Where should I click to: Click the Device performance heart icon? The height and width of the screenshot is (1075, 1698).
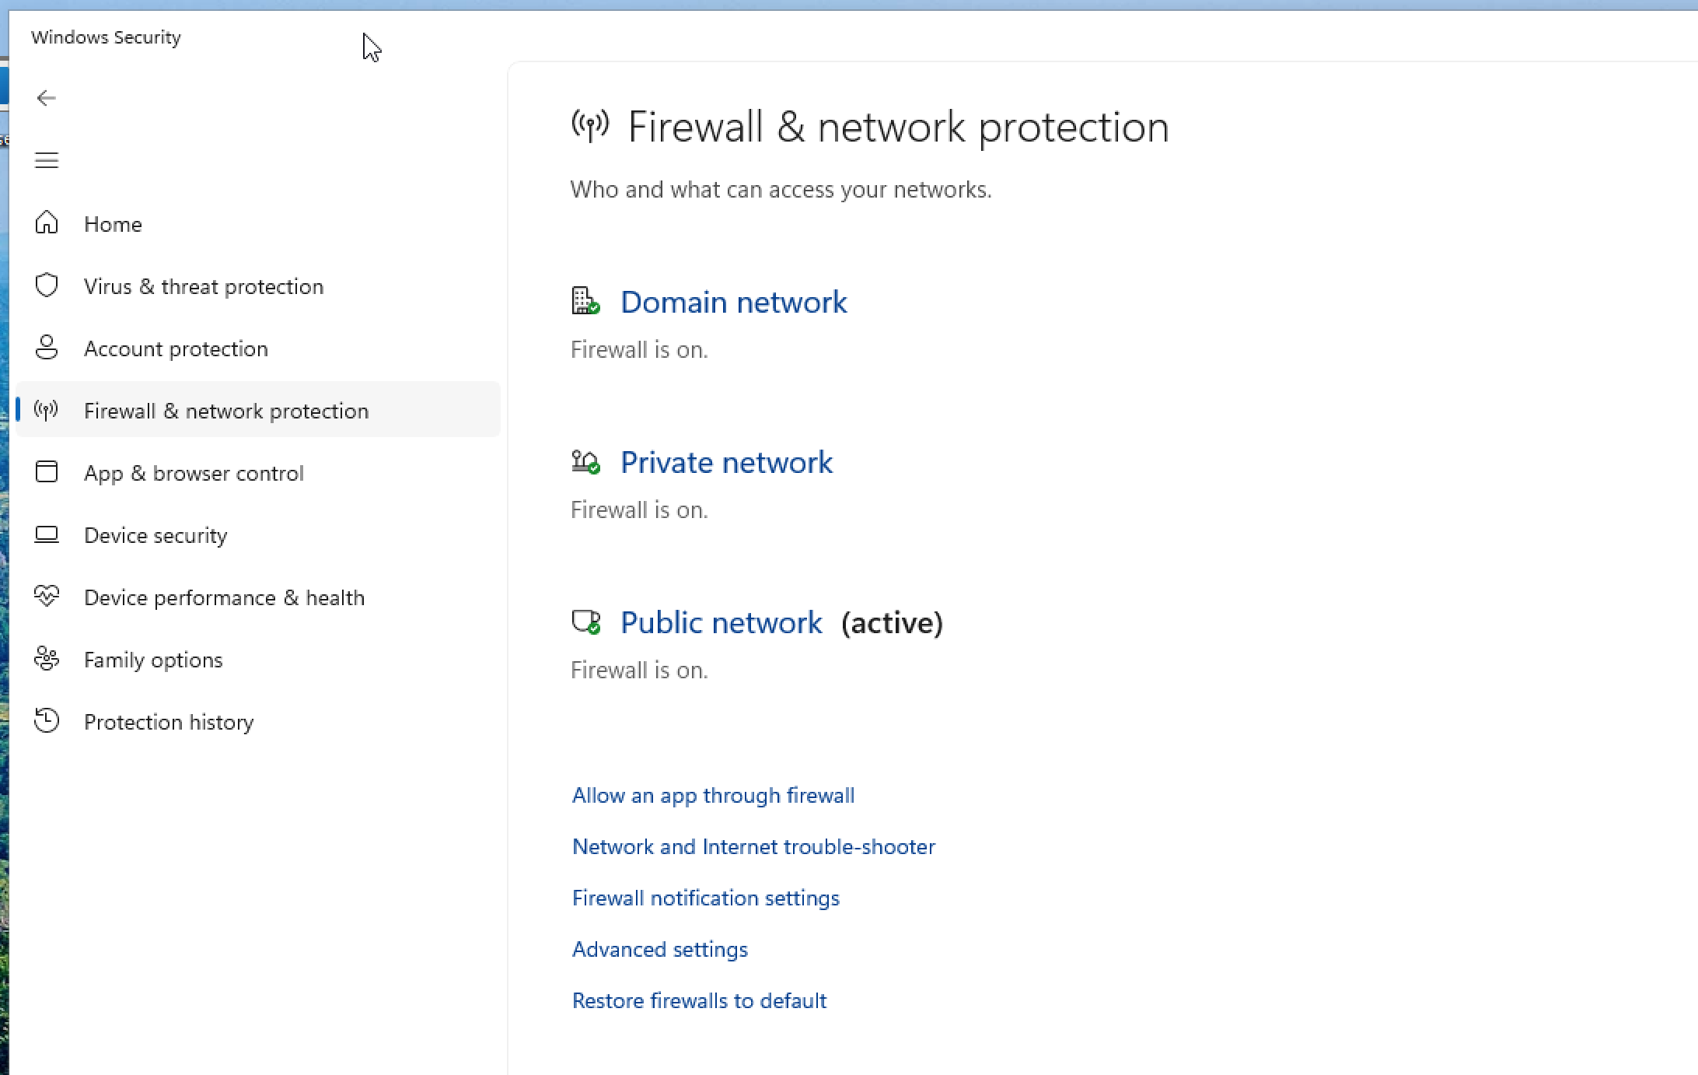pyautogui.click(x=47, y=597)
